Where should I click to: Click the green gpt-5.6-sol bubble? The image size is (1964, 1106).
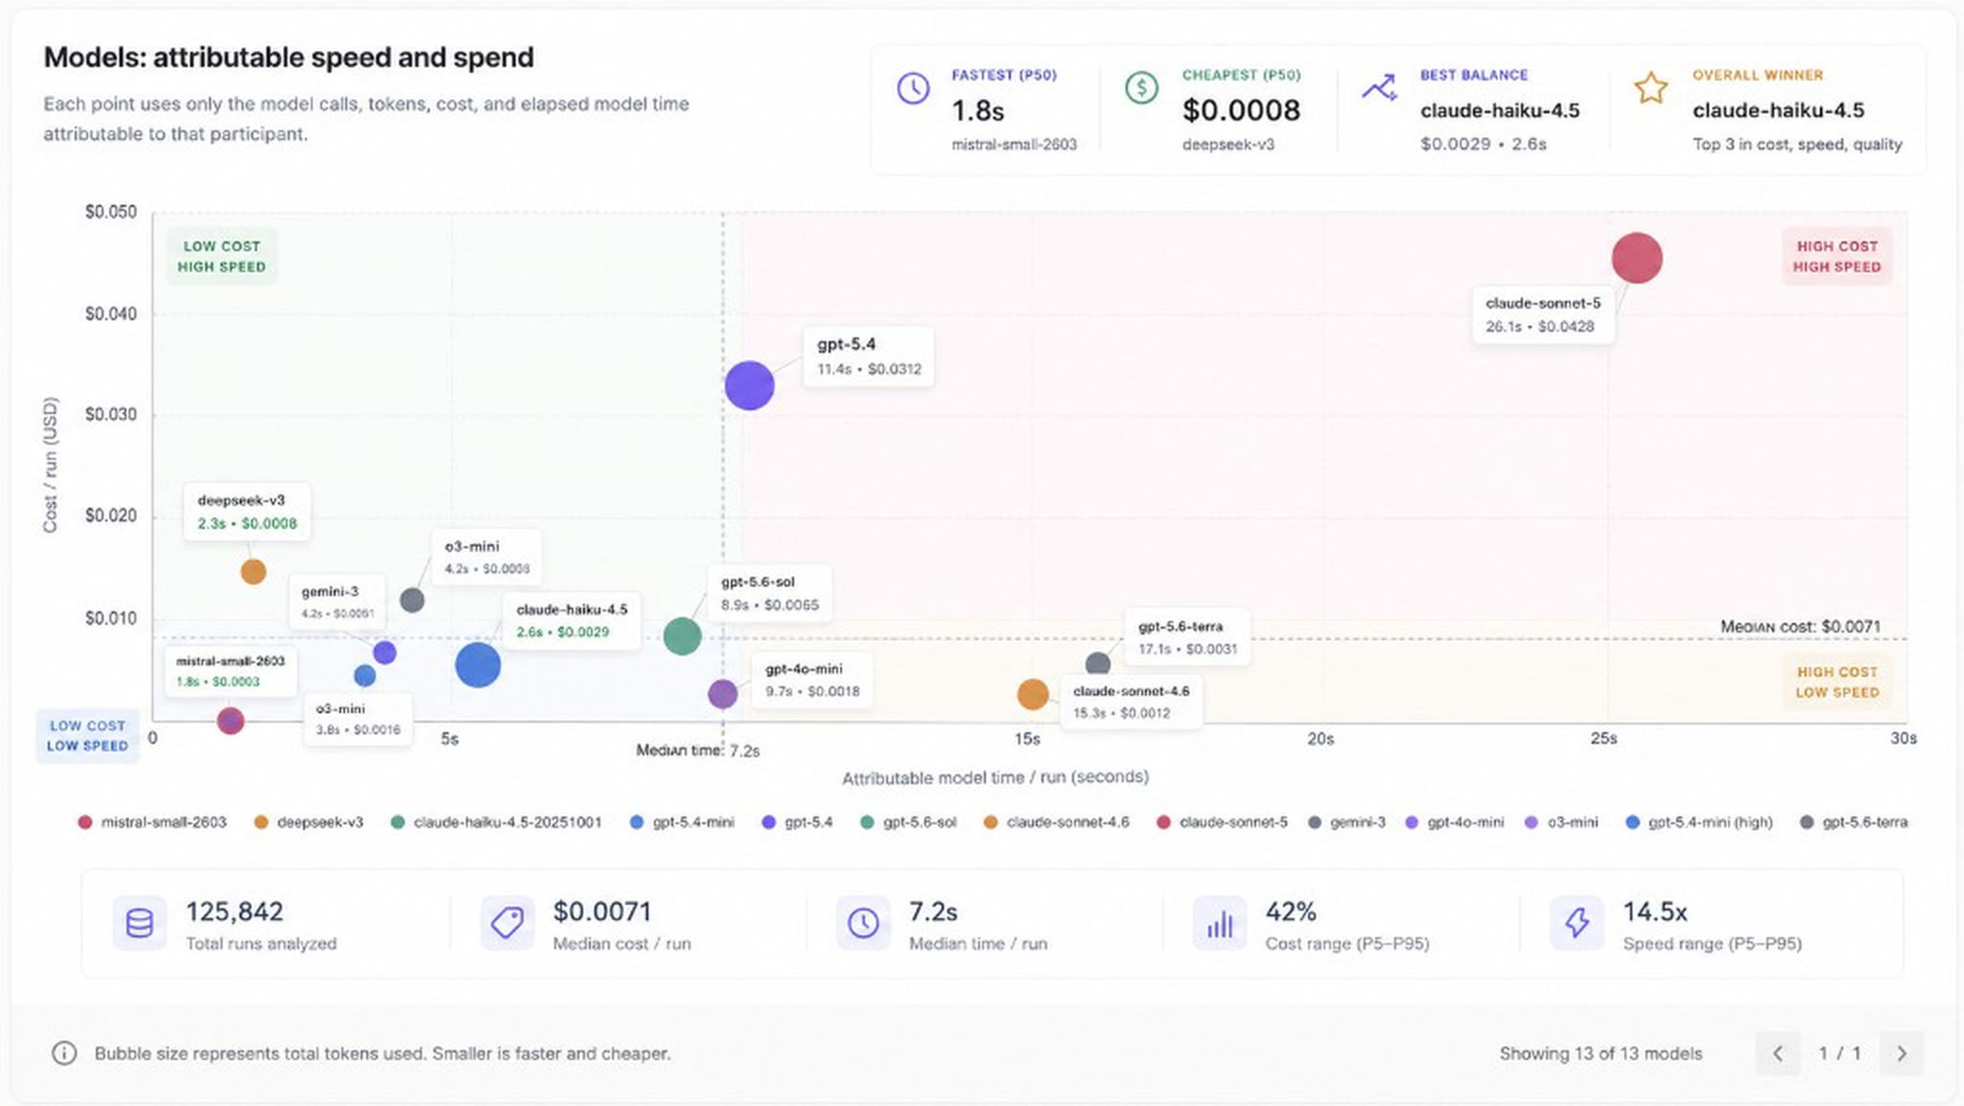pyautogui.click(x=682, y=635)
